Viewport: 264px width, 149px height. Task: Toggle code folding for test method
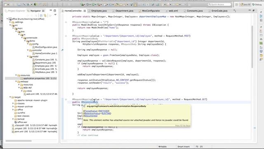click(66, 22)
